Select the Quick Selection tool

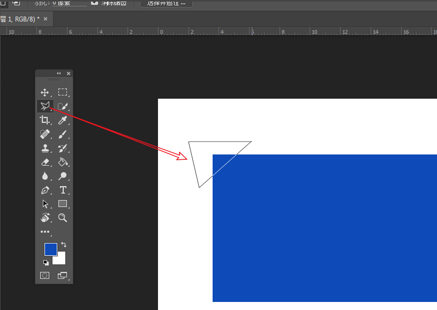click(x=63, y=106)
